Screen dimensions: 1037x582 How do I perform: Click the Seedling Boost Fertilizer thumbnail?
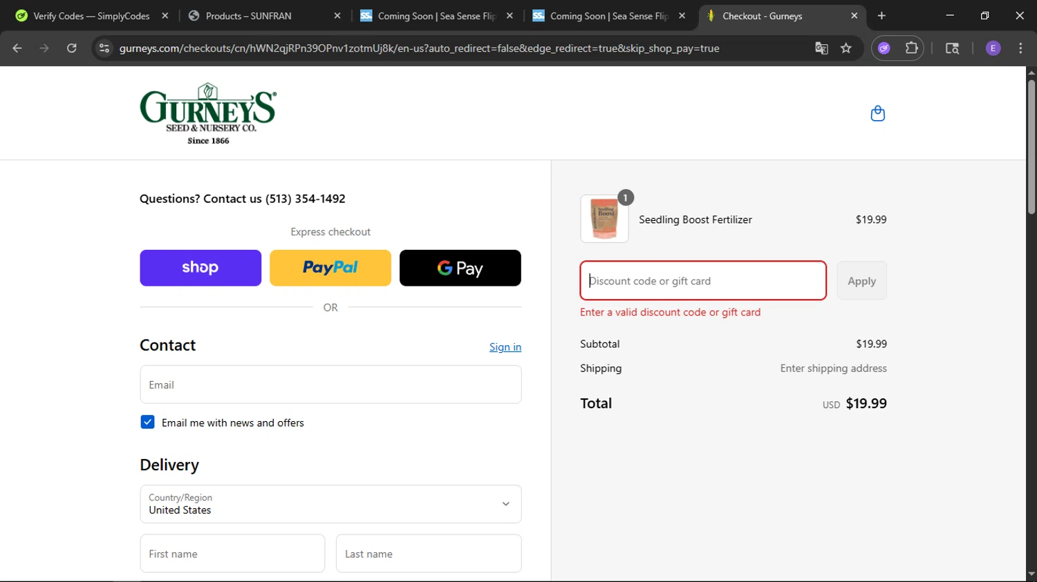click(x=604, y=219)
